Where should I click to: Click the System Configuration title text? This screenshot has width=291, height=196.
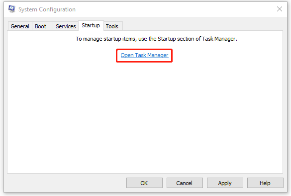tap(47, 9)
